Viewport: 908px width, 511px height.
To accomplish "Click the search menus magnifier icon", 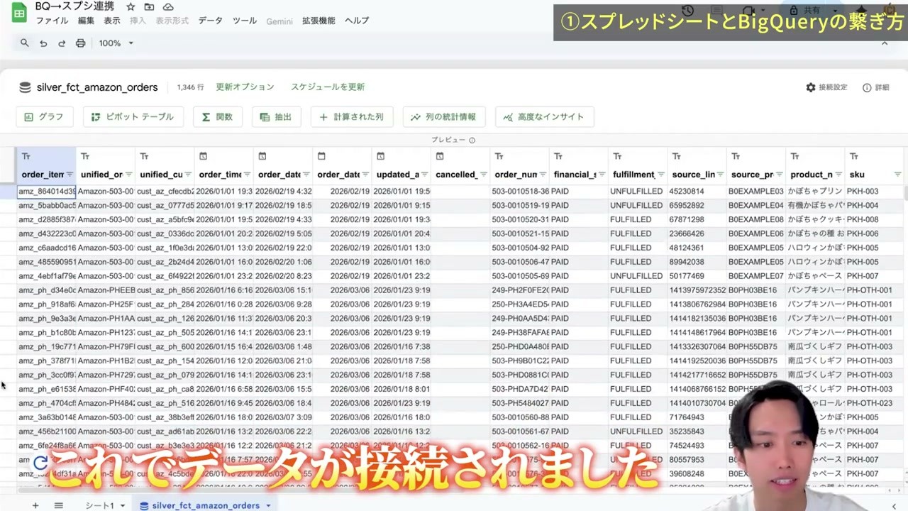I will [x=25, y=43].
